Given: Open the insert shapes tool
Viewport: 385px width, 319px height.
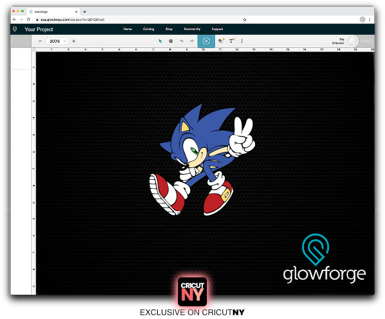Looking at the screenshot, I should pos(221,40).
